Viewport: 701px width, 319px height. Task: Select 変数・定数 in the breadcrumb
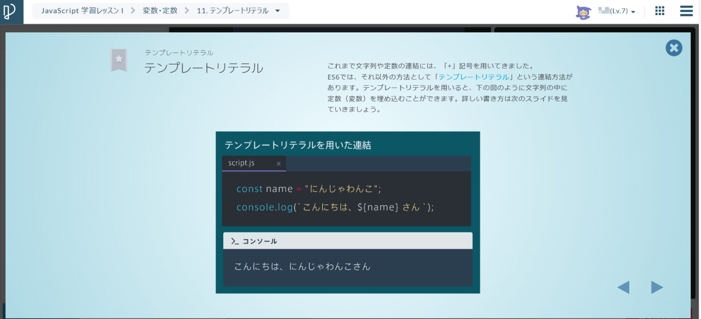160,10
